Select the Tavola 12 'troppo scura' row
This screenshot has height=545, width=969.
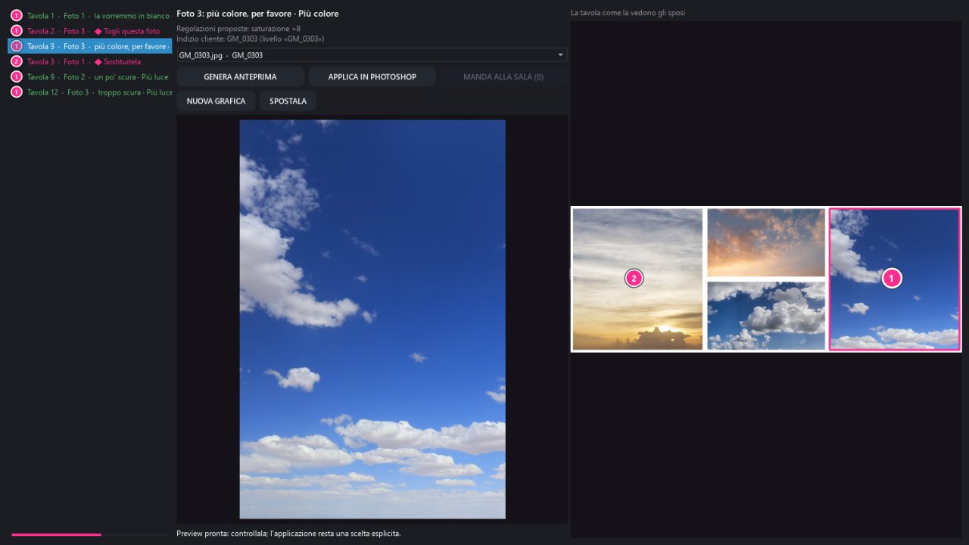(x=90, y=92)
